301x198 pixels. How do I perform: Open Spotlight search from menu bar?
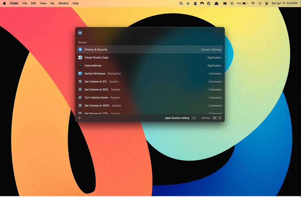(x=260, y=3)
